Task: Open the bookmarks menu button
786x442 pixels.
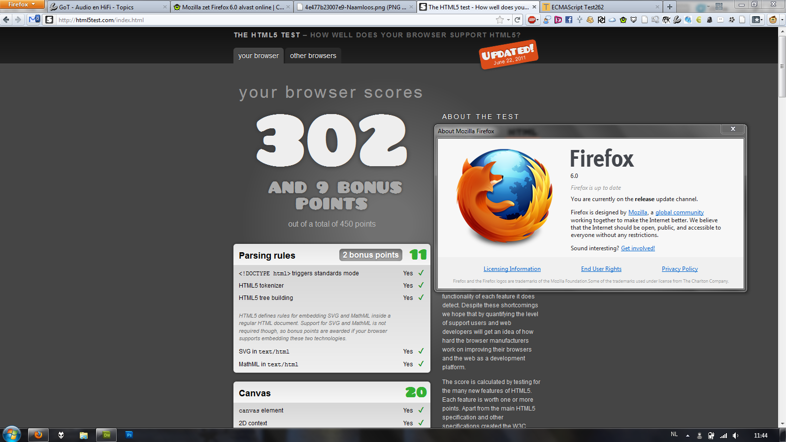Action: [757, 20]
